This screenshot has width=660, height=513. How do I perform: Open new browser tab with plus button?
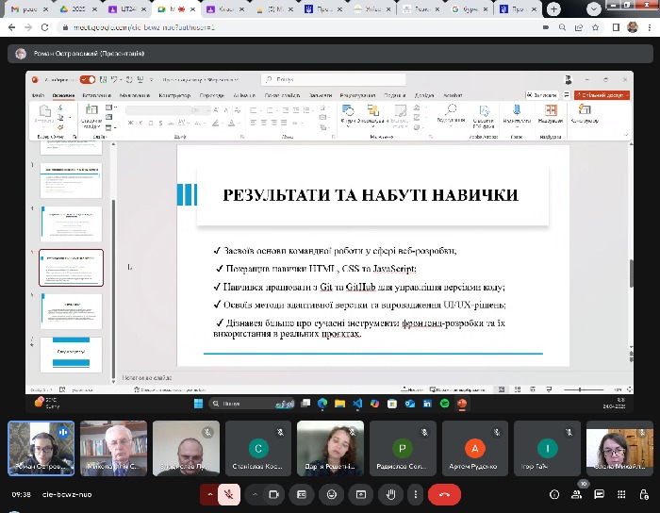click(x=552, y=8)
